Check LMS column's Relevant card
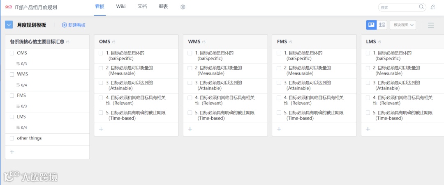This screenshot has height=185, width=444. click(x=368, y=98)
